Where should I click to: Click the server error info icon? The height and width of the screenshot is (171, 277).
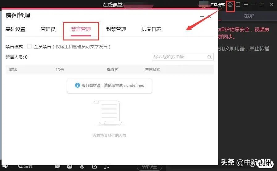pyautogui.click(x=78, y=85)
